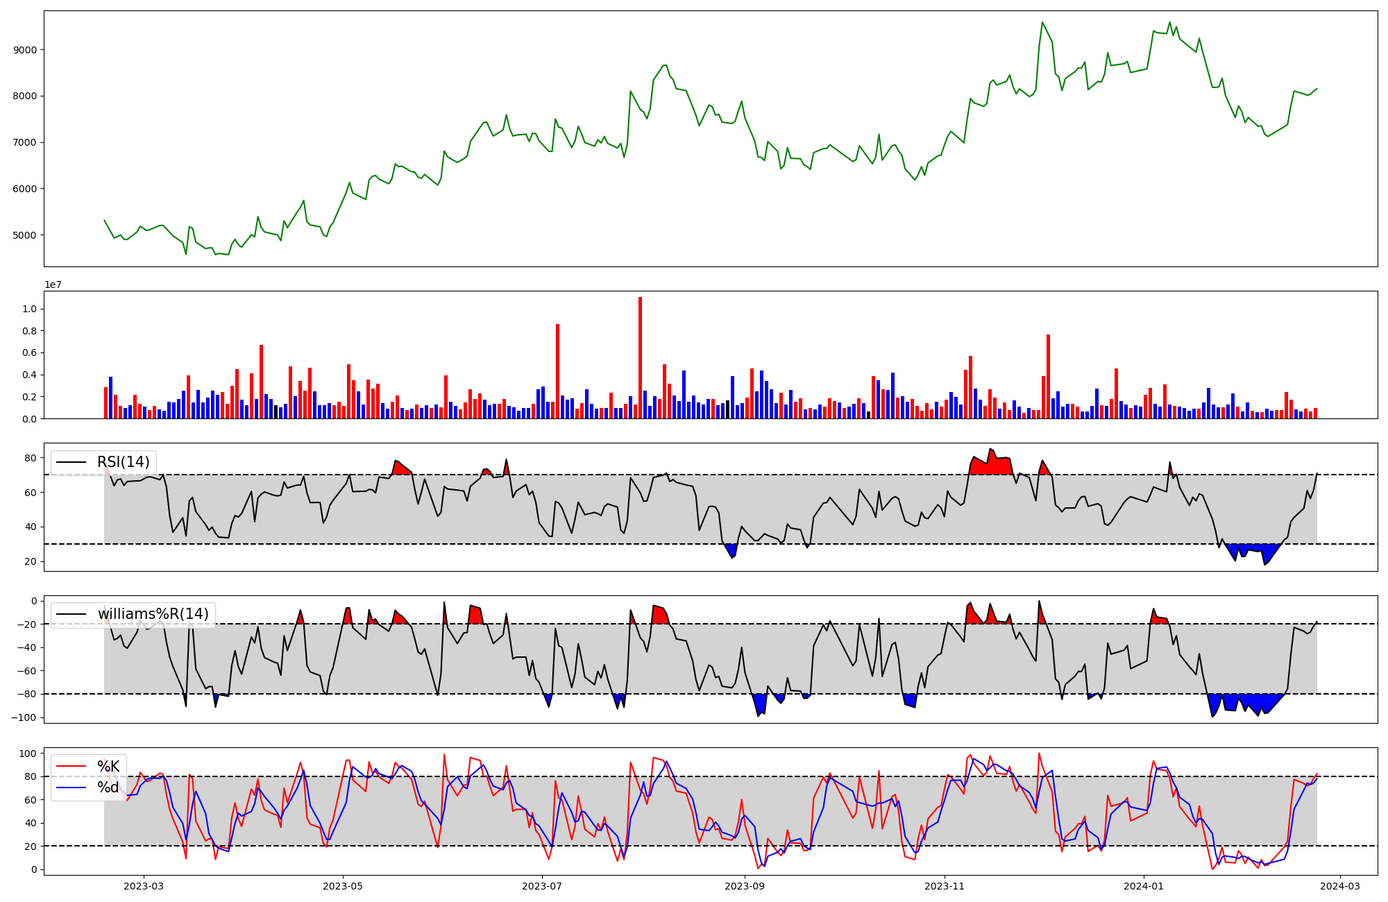The image size is (1388, 902).
Task: Click the RSI(14) legend label
Action: pos(123,462)
